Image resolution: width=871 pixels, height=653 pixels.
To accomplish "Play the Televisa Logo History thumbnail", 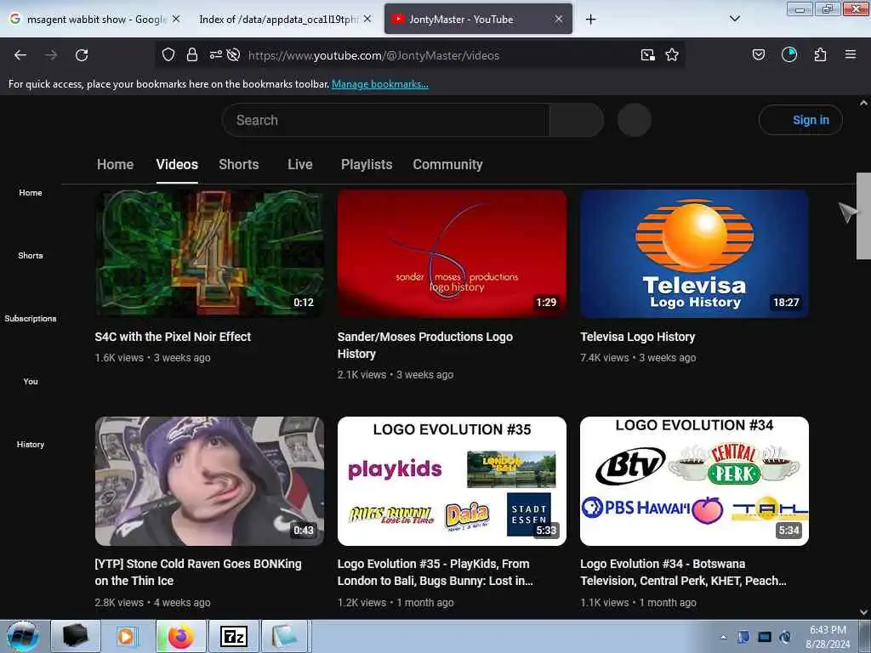I will [x=694, y=253].
